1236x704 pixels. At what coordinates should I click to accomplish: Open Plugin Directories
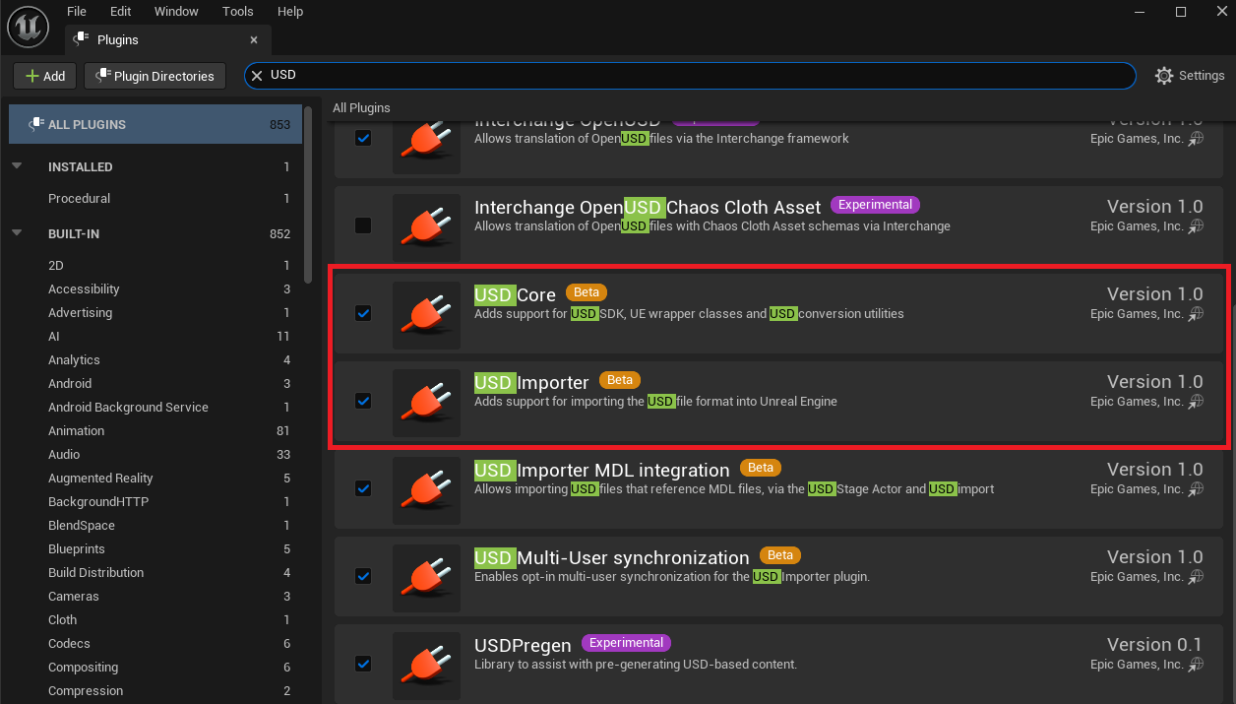[154, 76]
